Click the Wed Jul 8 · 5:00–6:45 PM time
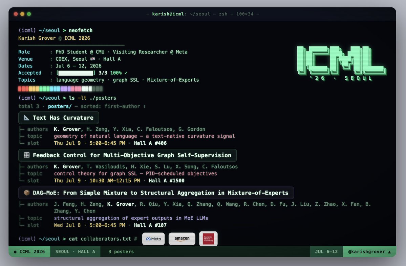 [89, 225]
